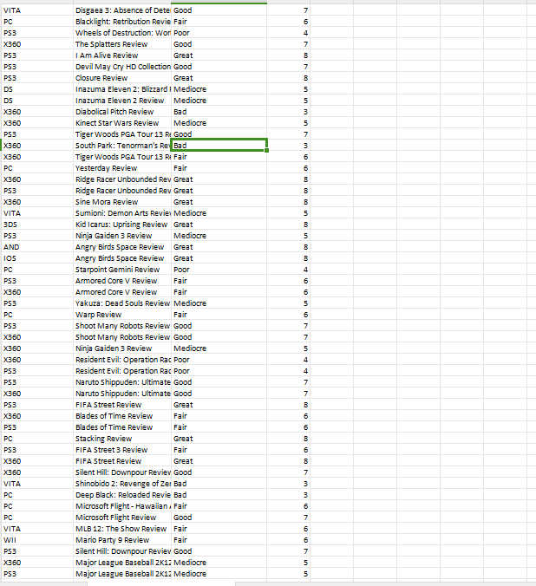Click the FIFA Street 3 Review cell
536x586 pixels.
click(x=122, y=450)
